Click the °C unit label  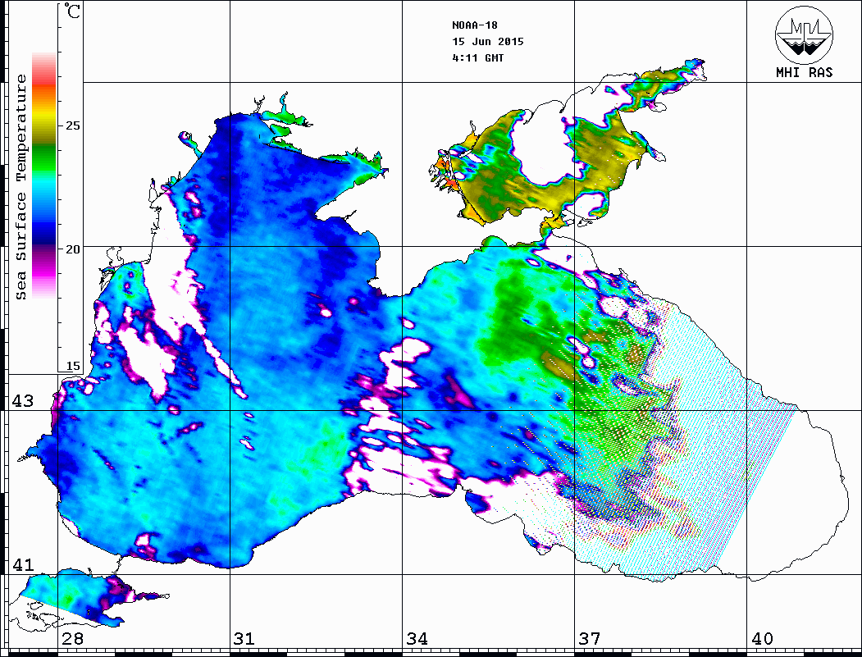pos(71,11)
